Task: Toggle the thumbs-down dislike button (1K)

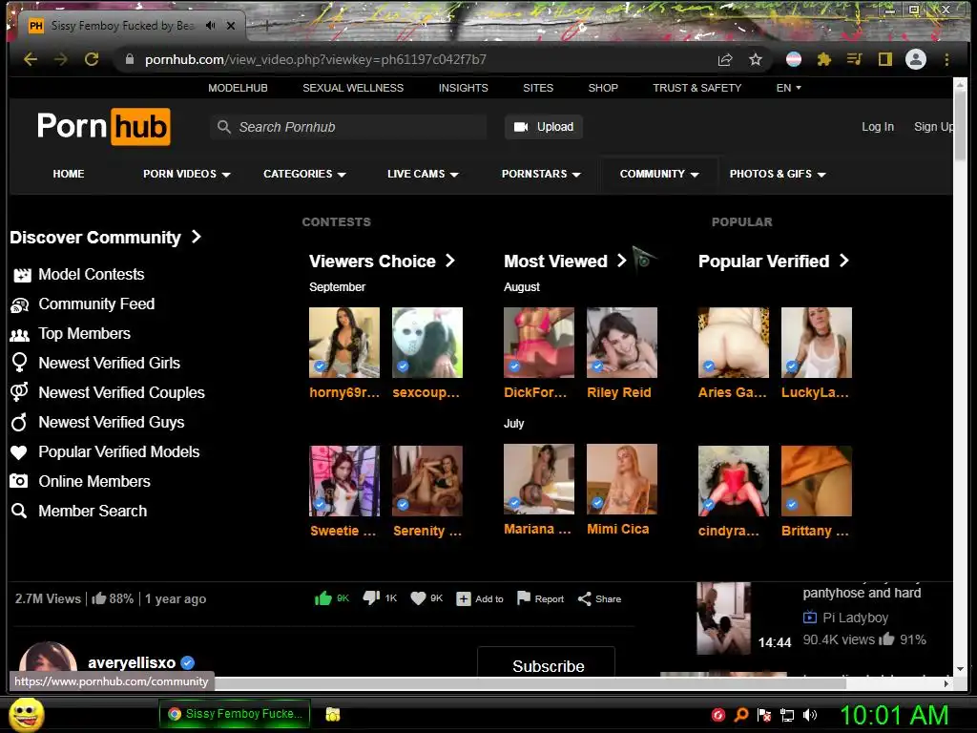Action: point(371,598)
